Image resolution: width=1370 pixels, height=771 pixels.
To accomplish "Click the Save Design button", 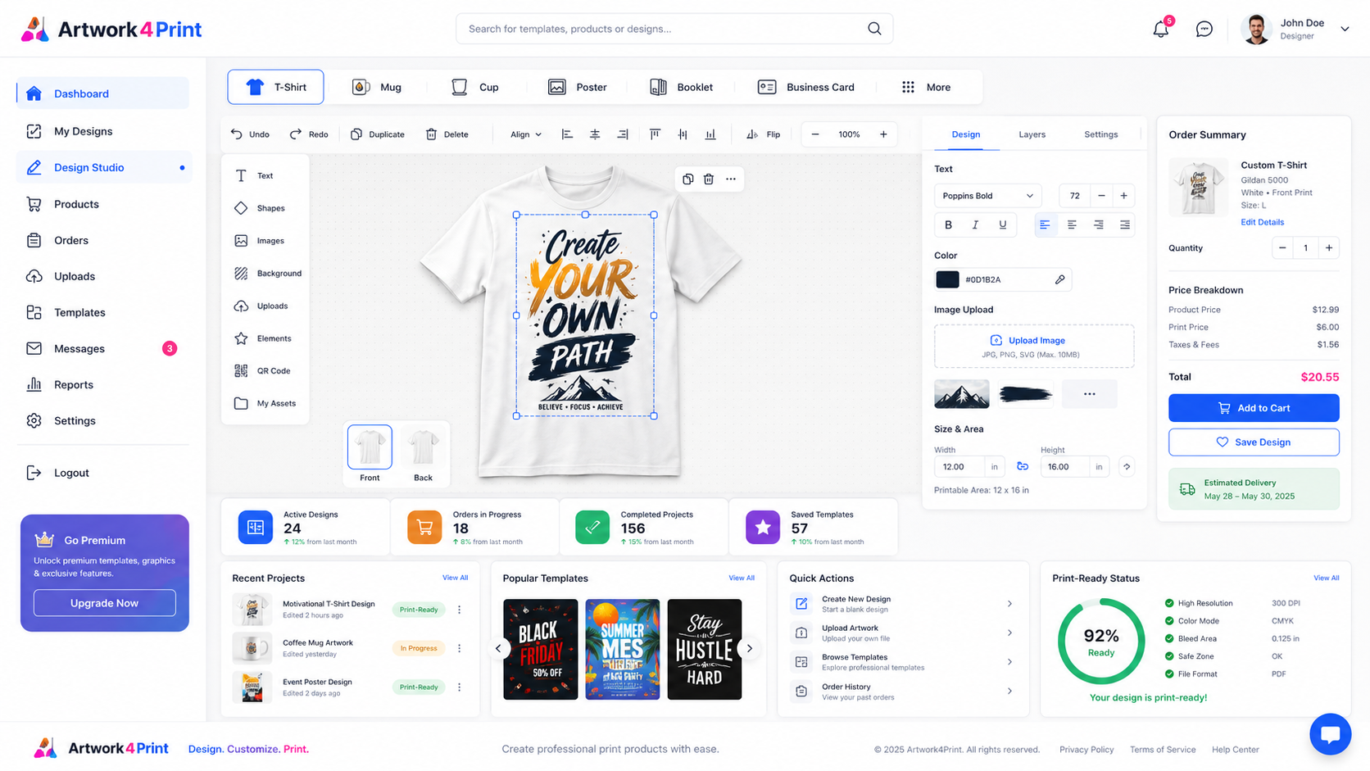I will tap(1254, 442).
